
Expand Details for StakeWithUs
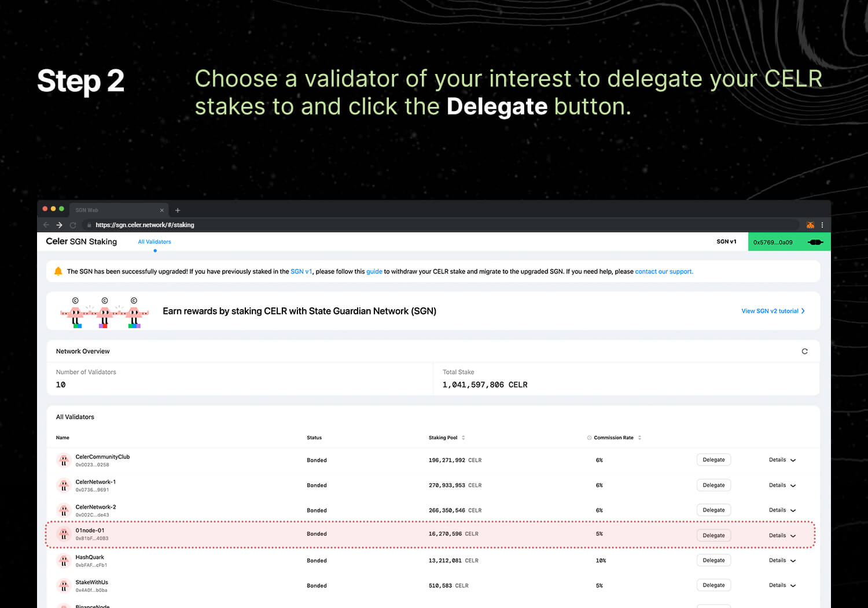click(x=782, y=585)
